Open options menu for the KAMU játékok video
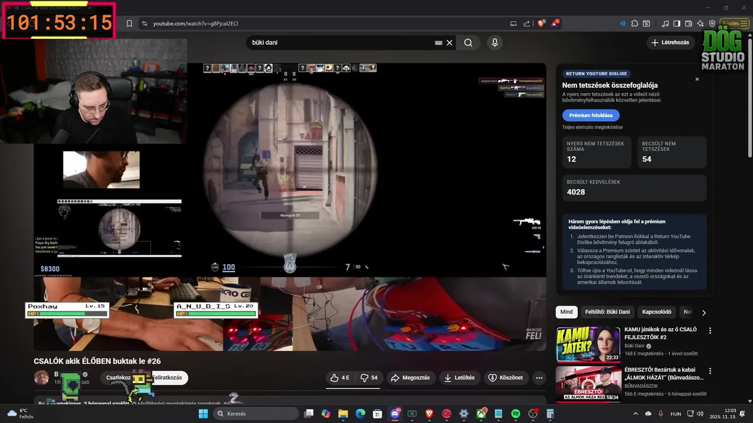The width and height of the screenshot is (753, 423). click(710, 331)
